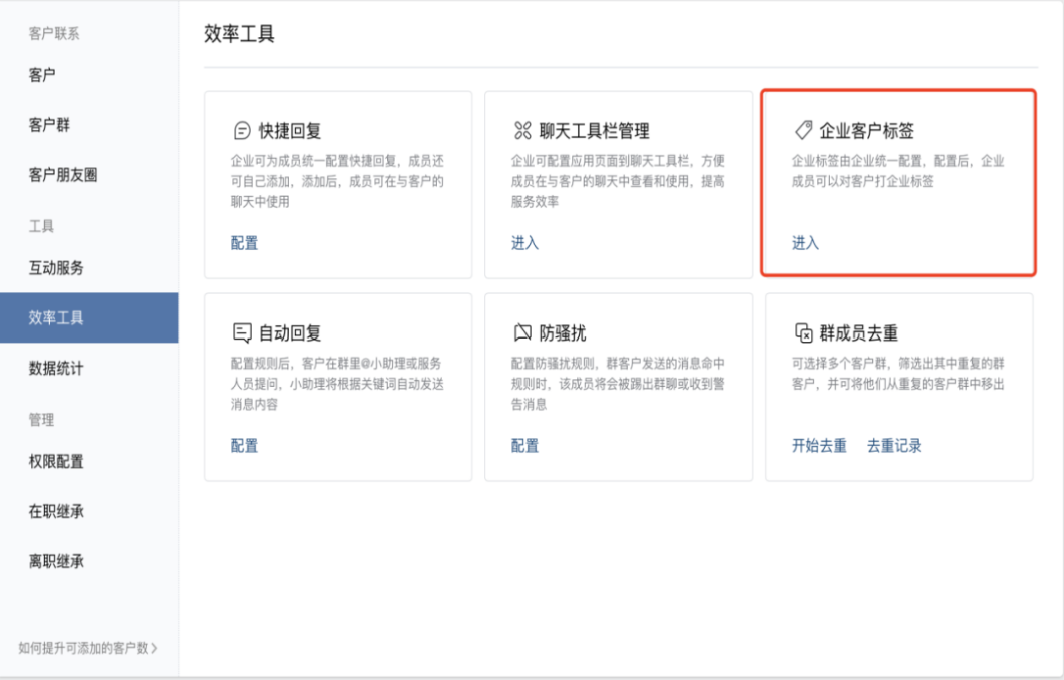Switch to 互动服务 in sidebar

(56, 267)
